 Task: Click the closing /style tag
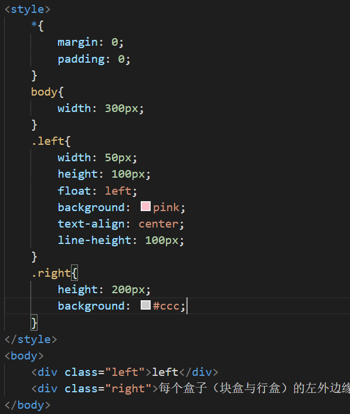tap(31, 340)
